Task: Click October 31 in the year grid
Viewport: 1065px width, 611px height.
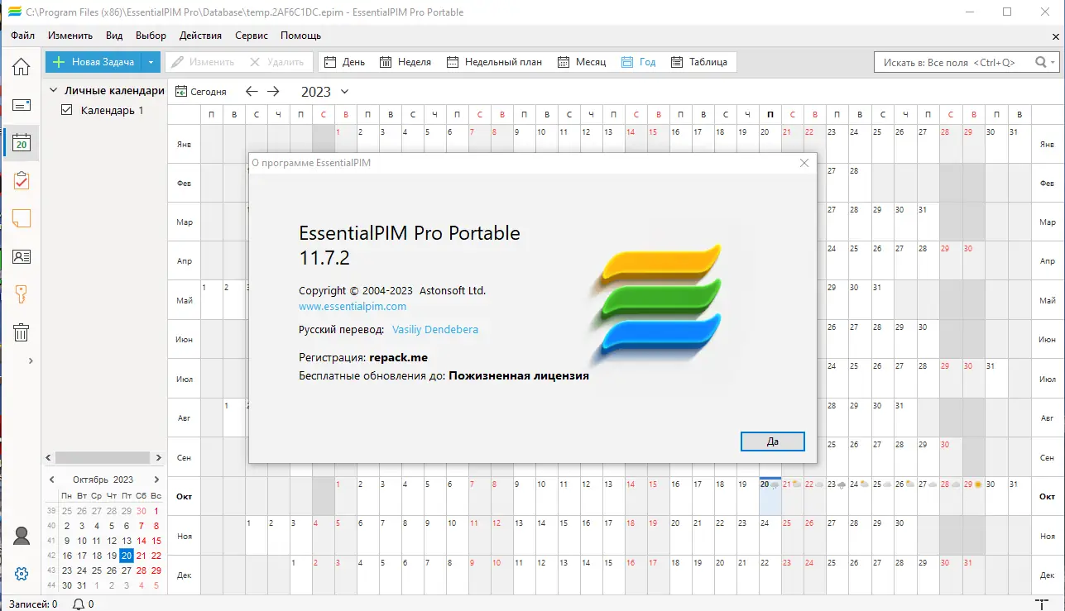Action: coord(1019,496)
